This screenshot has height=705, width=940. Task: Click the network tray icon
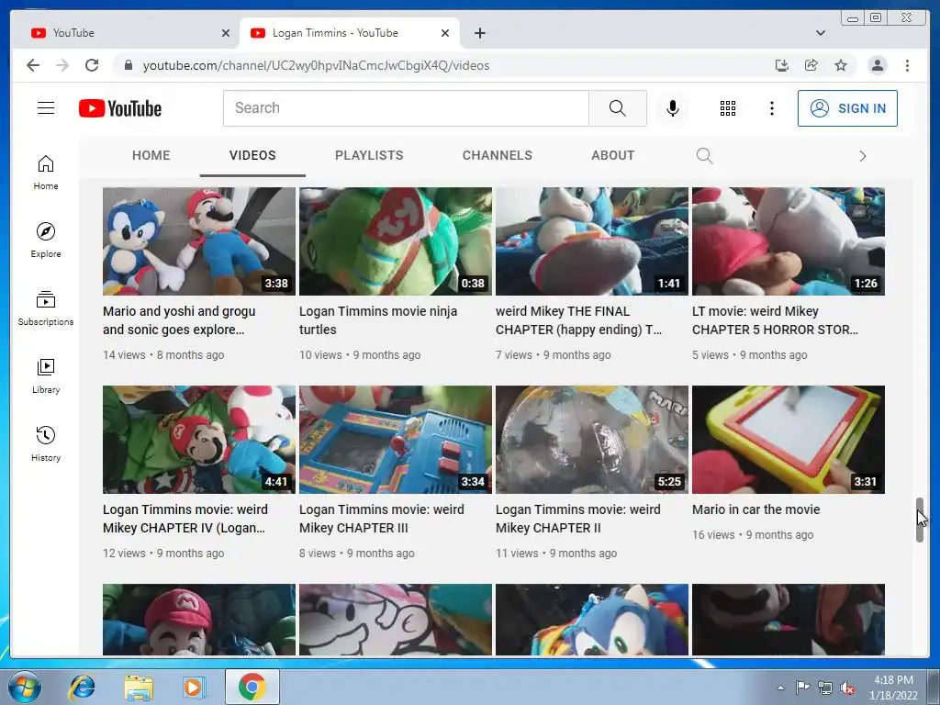[x=825, y=688]
